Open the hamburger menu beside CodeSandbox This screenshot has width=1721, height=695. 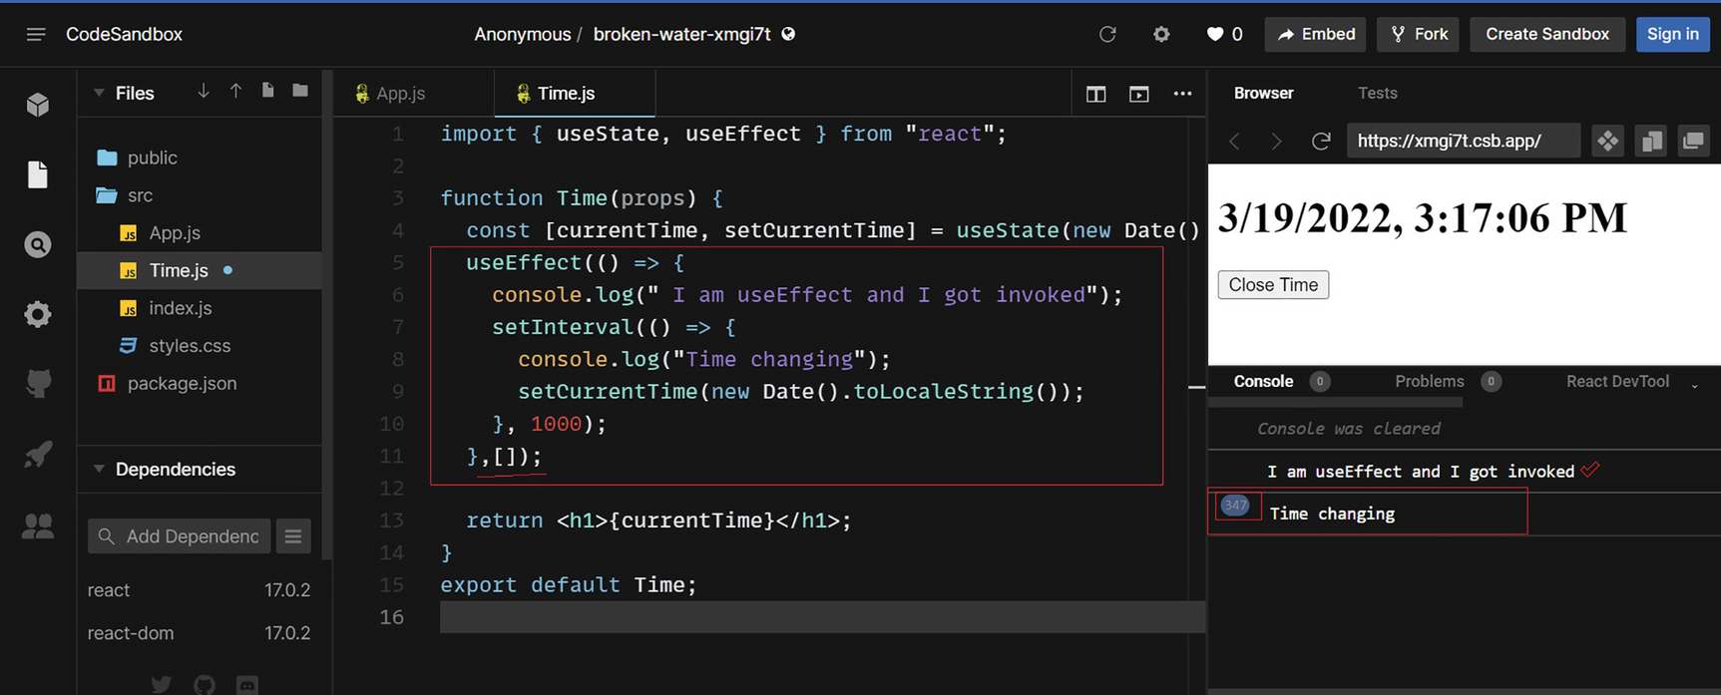click(x=36, y=35)
